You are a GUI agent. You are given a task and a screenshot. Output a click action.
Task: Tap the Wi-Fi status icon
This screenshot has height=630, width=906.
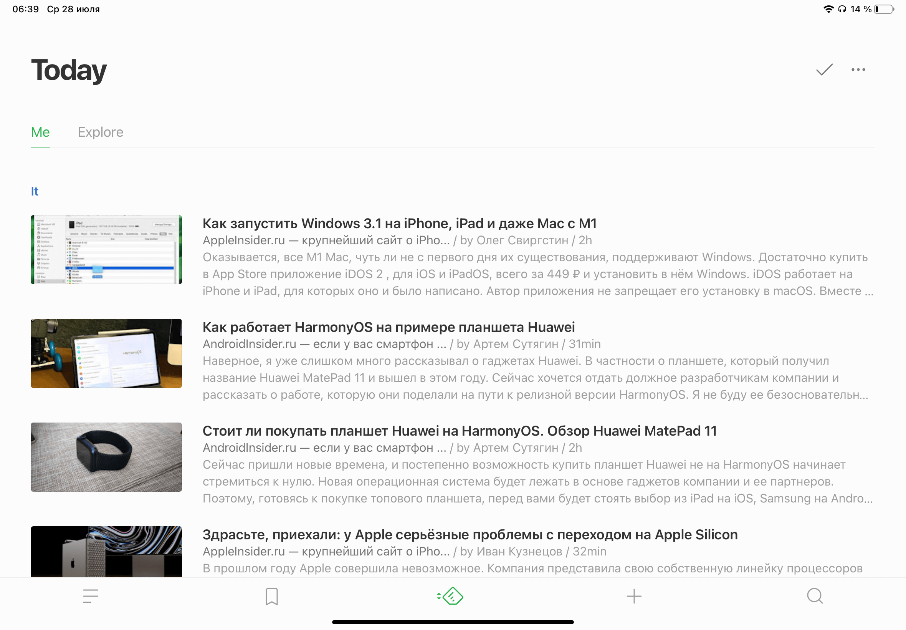[828, 9]
